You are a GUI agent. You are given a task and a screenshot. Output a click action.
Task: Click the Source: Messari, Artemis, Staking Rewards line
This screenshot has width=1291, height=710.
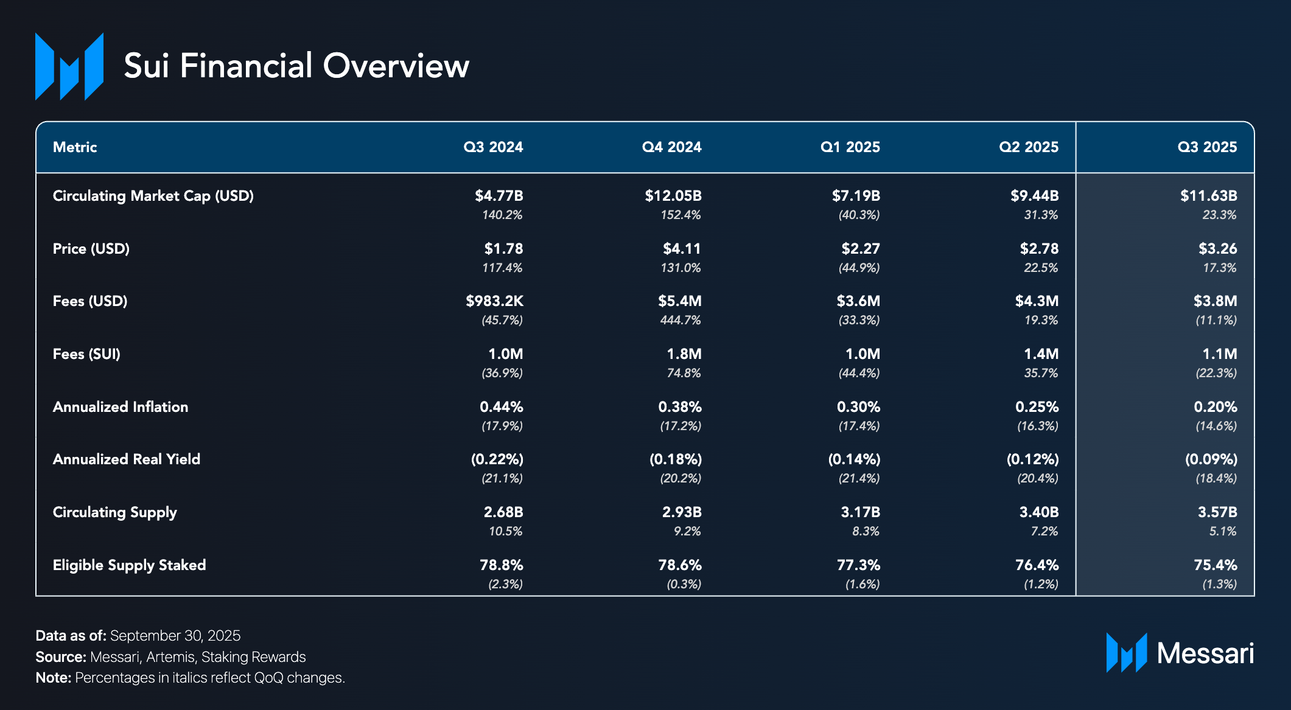coord(170,657)
